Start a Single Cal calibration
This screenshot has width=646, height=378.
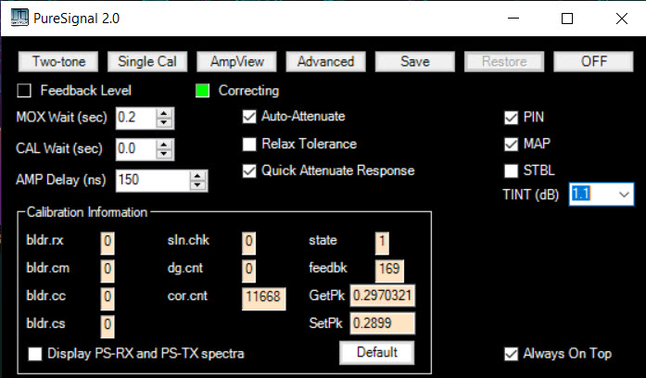coord(147,62)
